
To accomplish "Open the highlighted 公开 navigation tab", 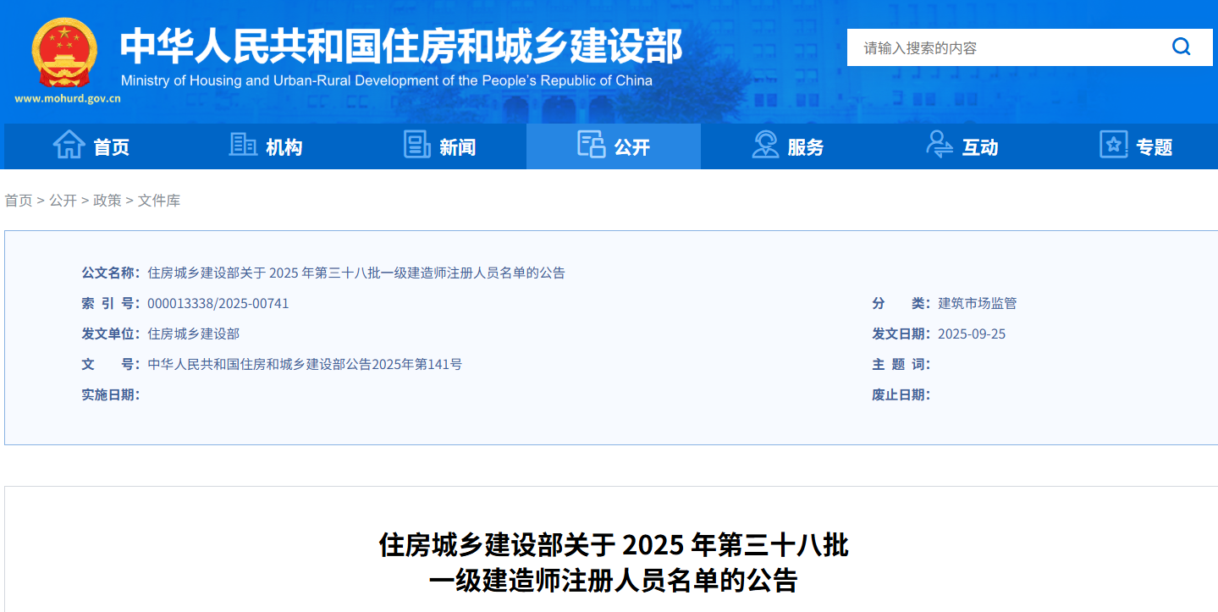I will point(614,146).
